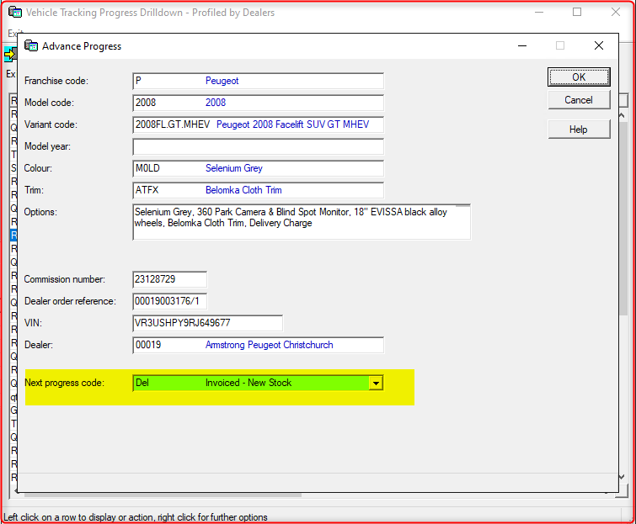Click the 'Peugeot' franchise description text
The height and width of the screenshot is (524, 636).
[222, 81]
